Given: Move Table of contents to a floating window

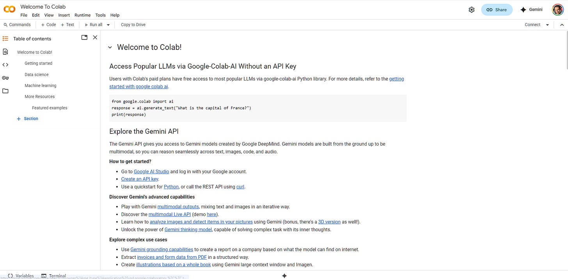Looking at the screenshot, I should 84,37.
